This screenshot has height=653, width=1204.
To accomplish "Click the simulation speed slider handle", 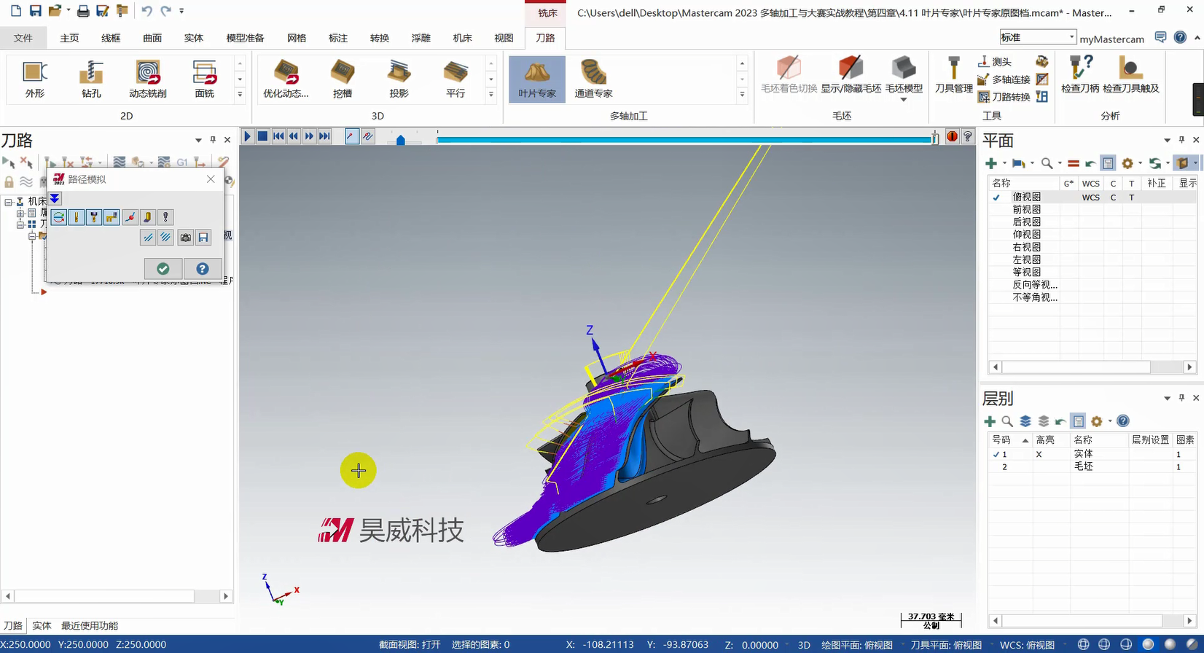I will pyautogui.click(x=400, y=140).
